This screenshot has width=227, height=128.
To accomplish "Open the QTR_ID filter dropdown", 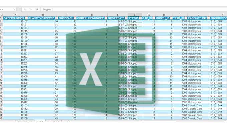I will click(154, 18).
